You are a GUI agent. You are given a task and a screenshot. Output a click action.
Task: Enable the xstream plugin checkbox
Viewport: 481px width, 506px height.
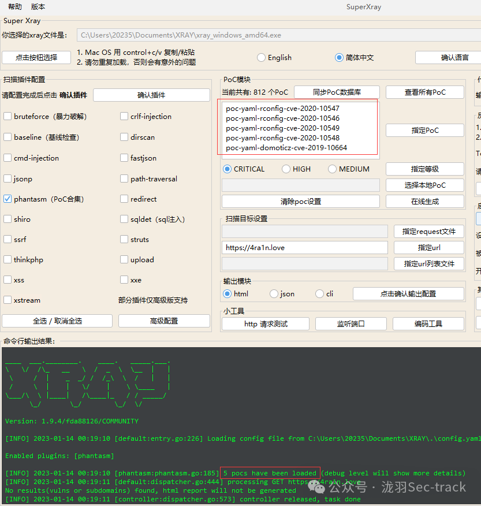8,300
